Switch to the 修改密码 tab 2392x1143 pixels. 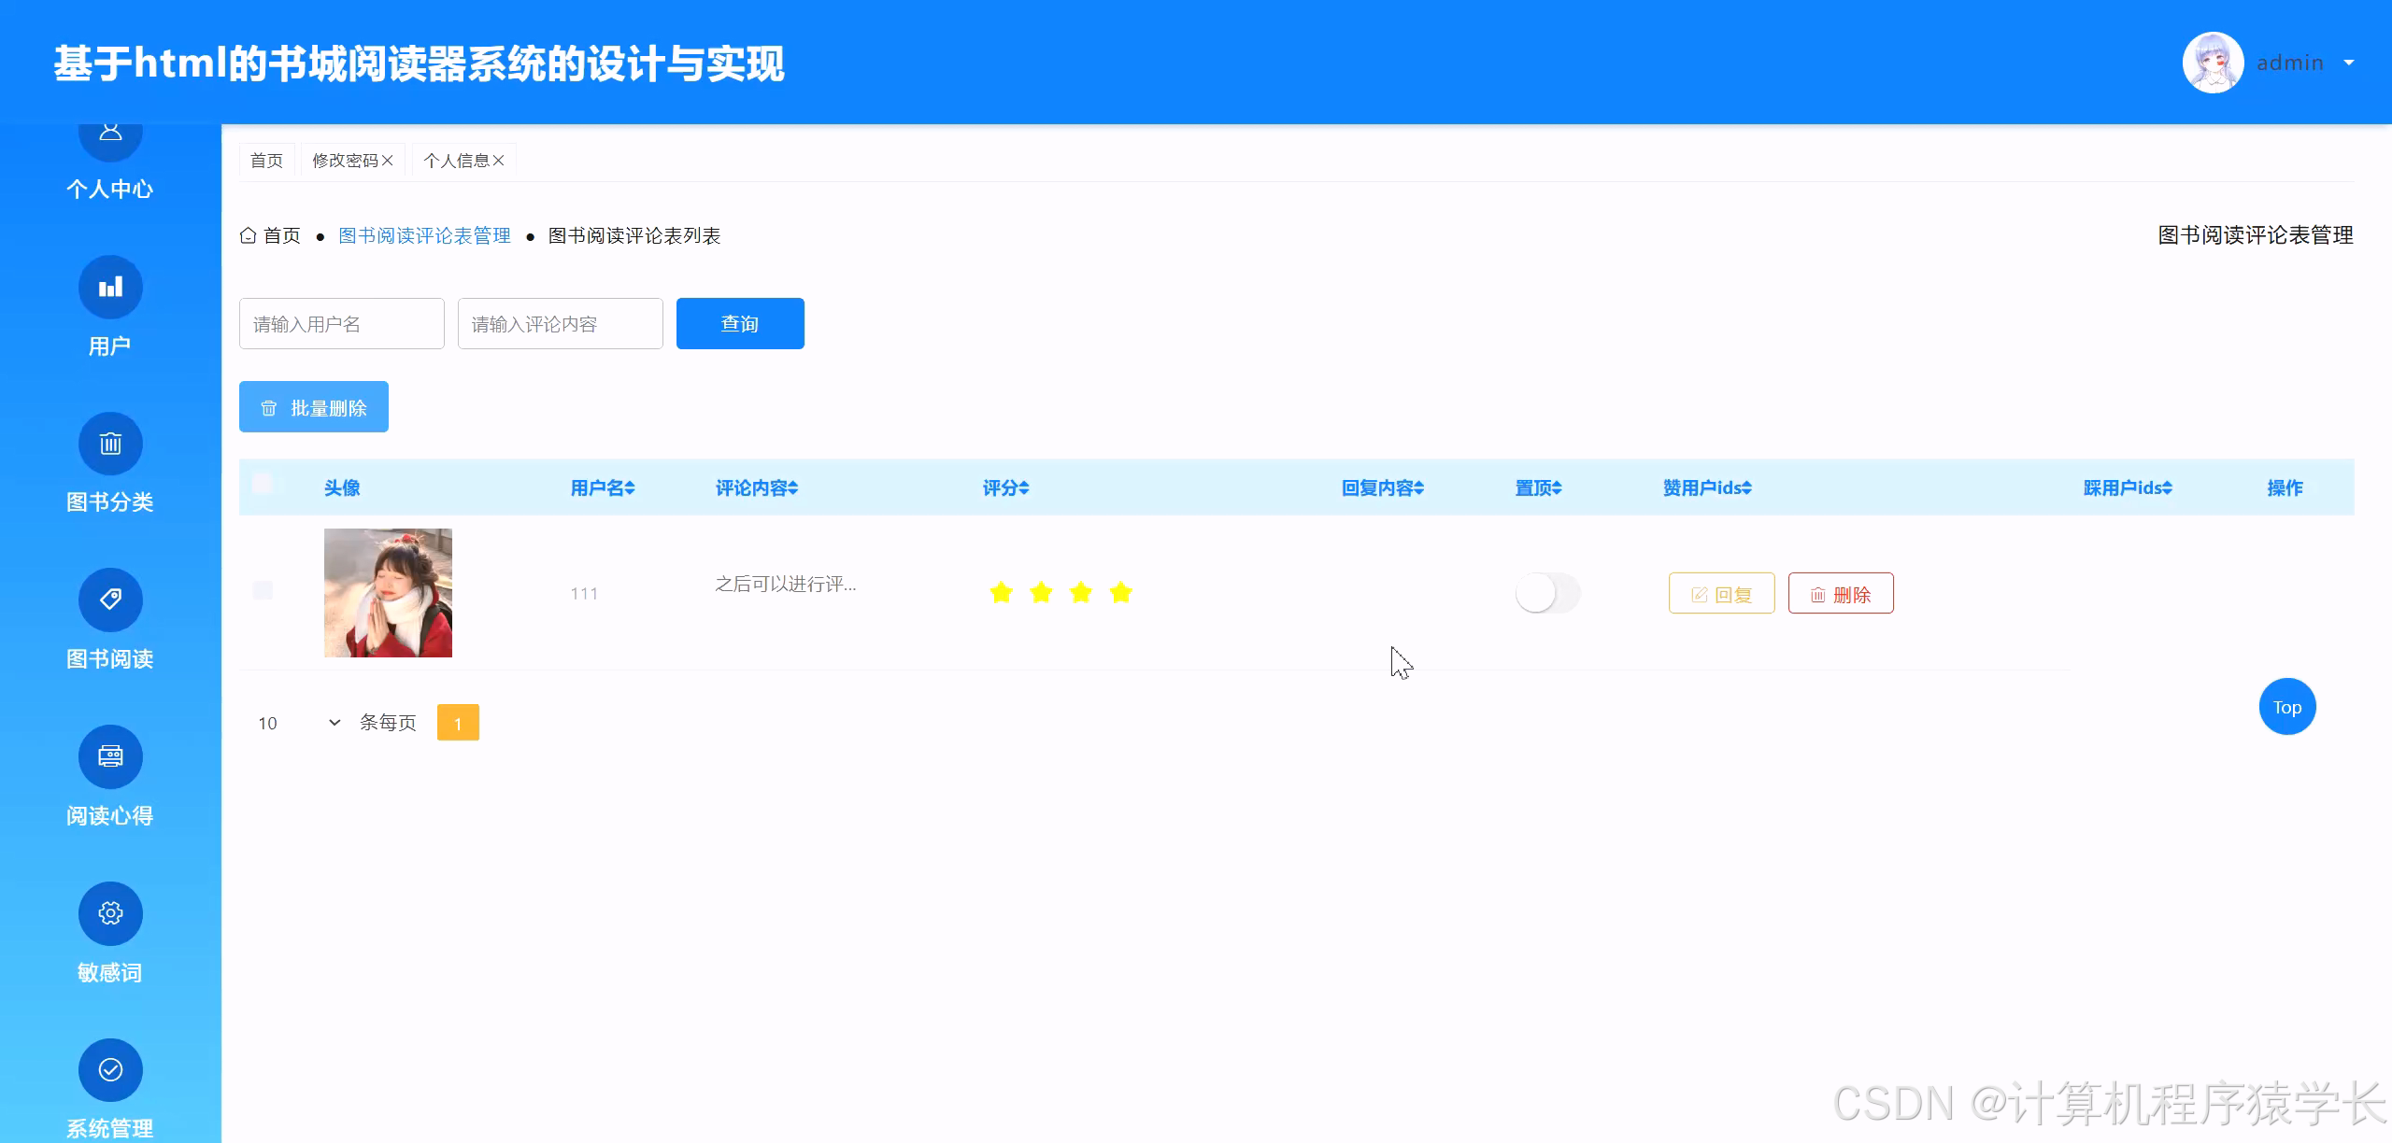tap(345, 161)
